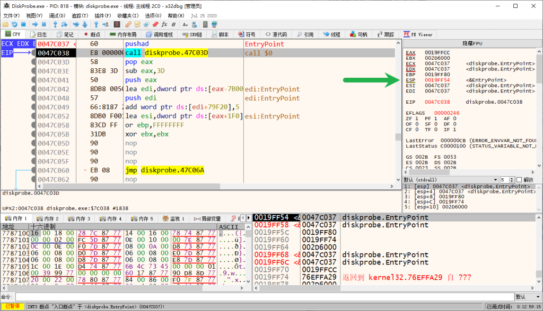Click the intermodular calls icon
Viewport: 543px width, 311px height.
click(194, 24)
